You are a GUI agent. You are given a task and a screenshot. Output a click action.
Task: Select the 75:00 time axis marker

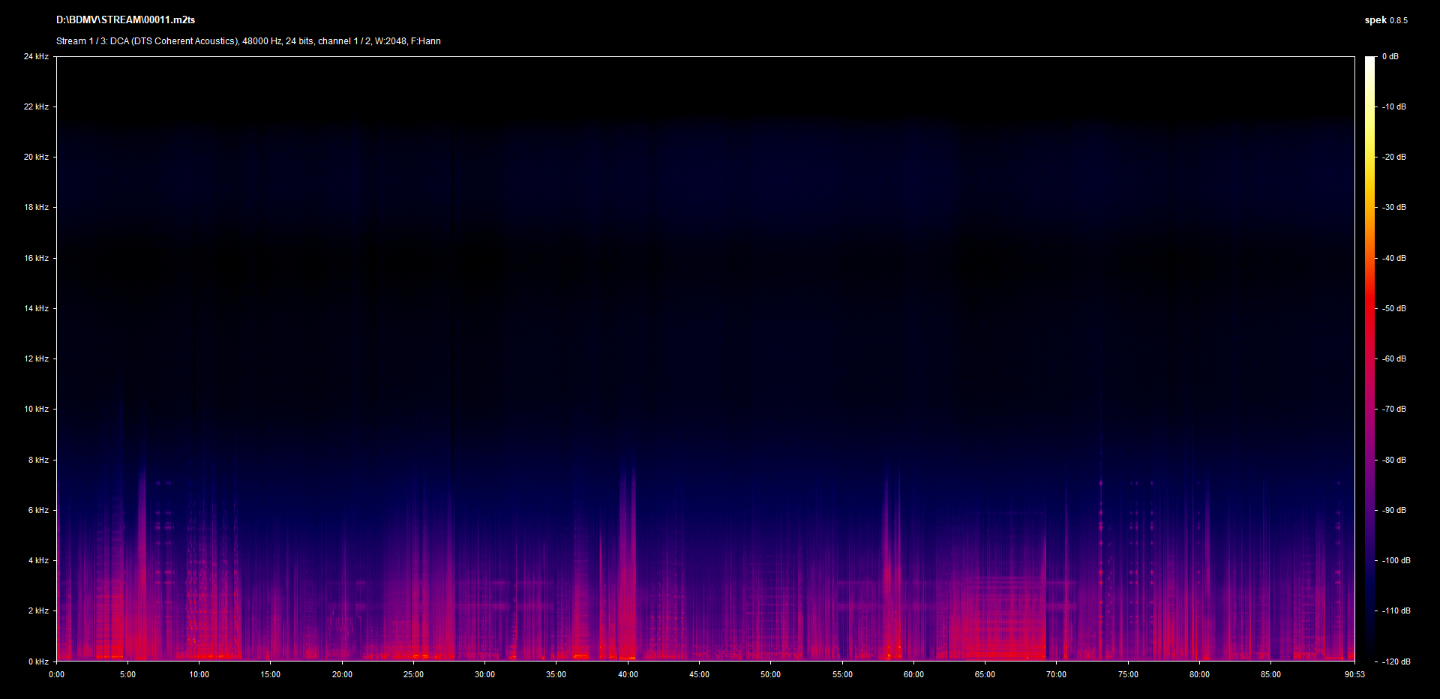1128,675
